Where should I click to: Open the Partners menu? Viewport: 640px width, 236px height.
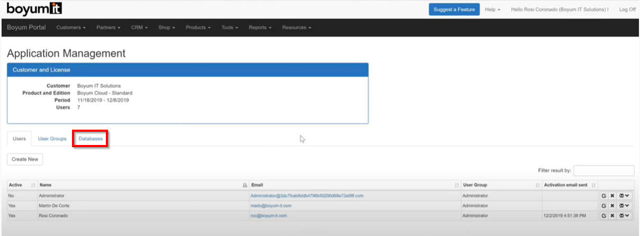tap(109, 28)
